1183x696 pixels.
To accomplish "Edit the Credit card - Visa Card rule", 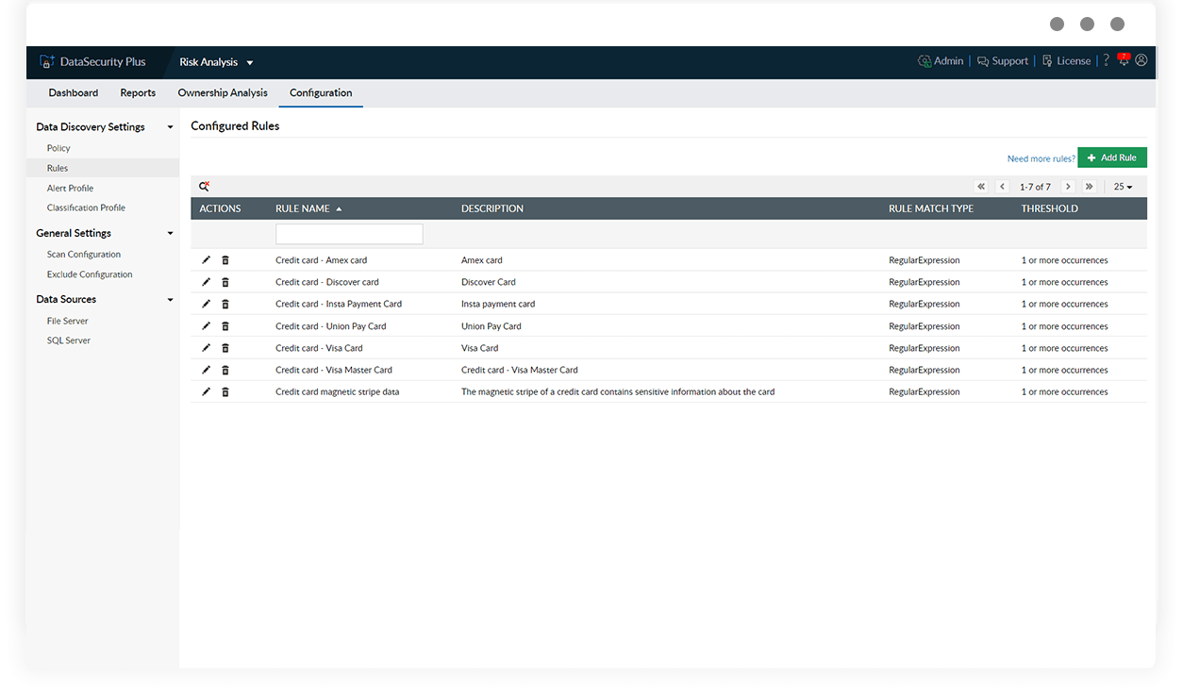I will [x=206, y=347].
